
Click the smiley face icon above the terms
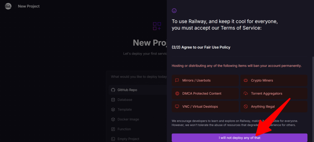[174, 11]
